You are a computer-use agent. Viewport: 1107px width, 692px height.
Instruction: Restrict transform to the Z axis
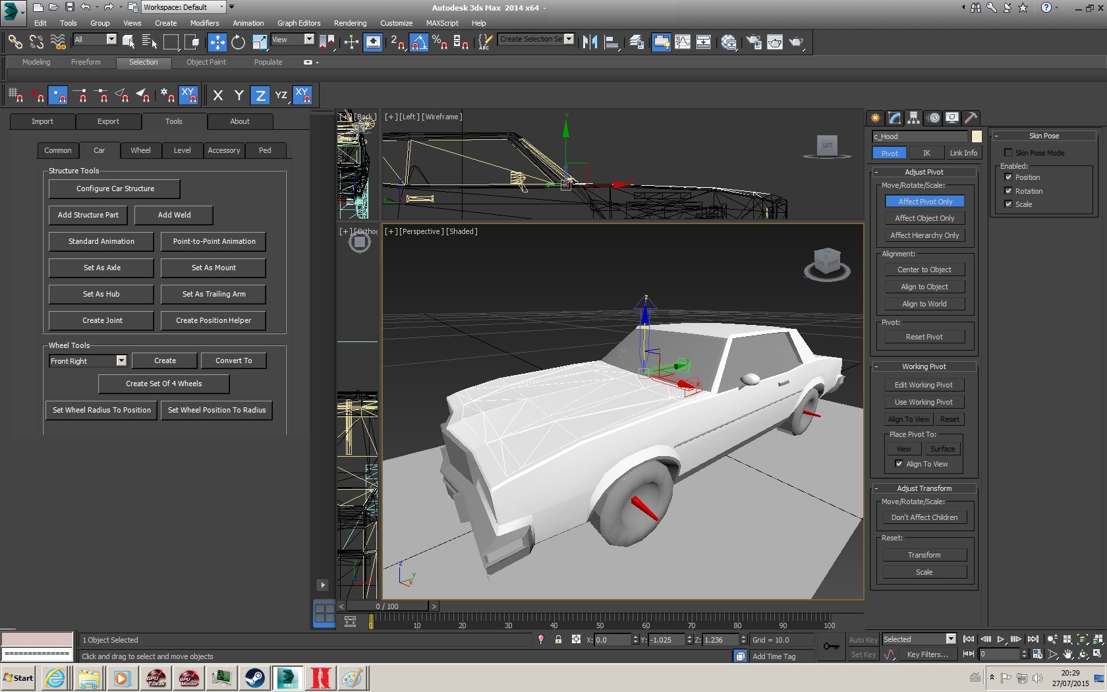pos(260,96)
